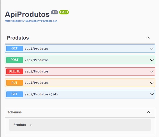Click the /api/Produtos/{id} path text
This screenshot has height=137, width=159.
(x=41, y=94)
